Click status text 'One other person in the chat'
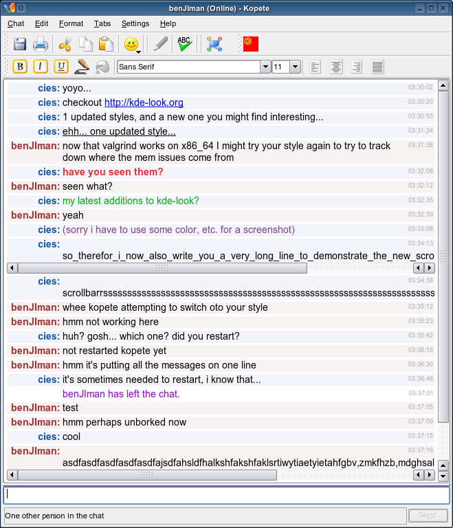Image resolution: width=453 pixels, height=528 pixels. click(x=54, y=516)
